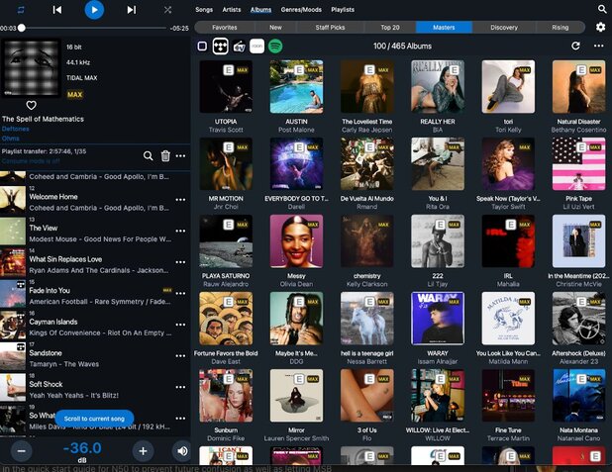Viewport: 612px width, 472px height.
Task: Open Lil Tjay artist link
Action: point(438,284)
